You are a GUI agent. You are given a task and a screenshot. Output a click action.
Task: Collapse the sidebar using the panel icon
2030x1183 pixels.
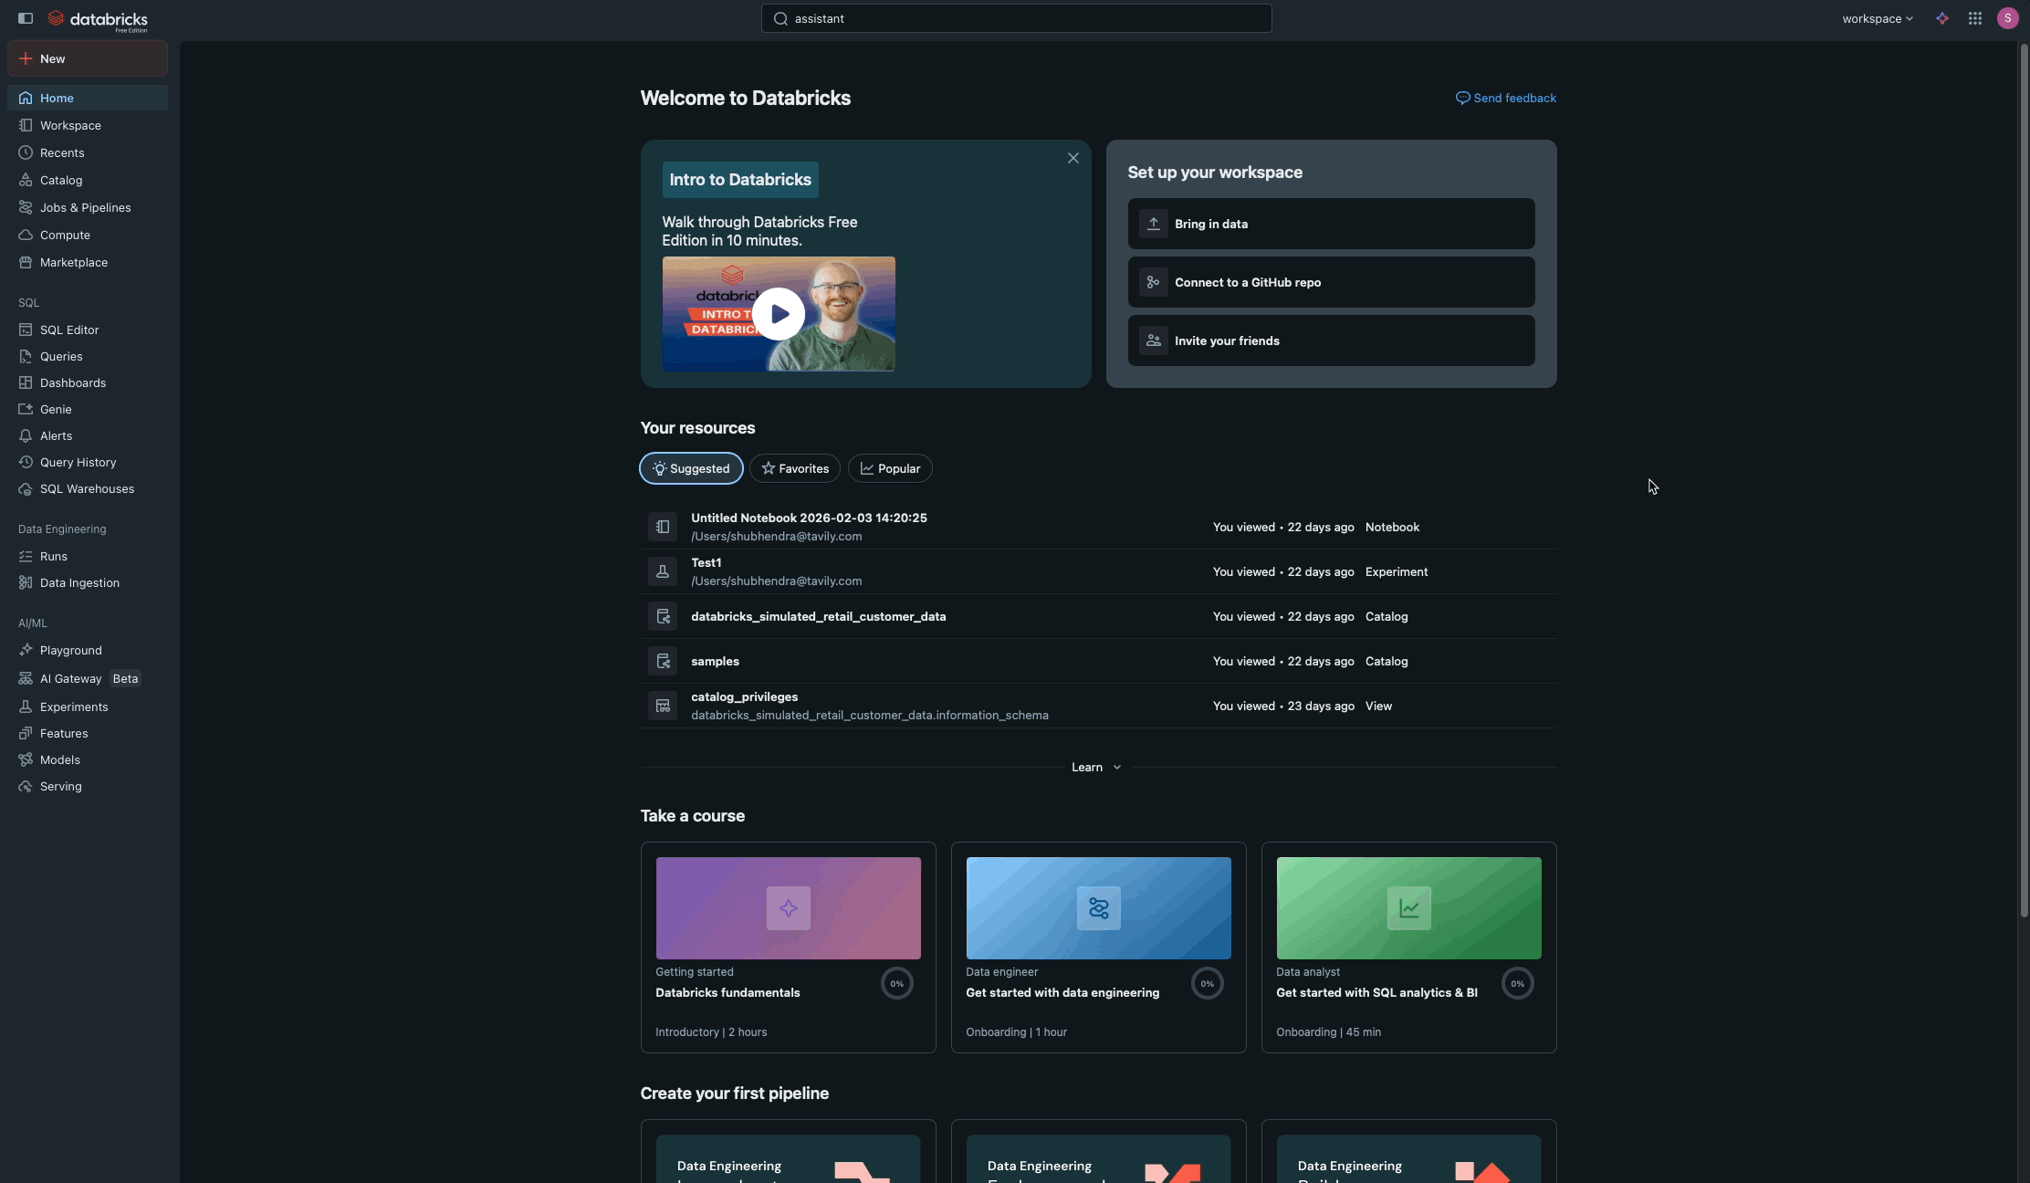(x=26, y=18)
